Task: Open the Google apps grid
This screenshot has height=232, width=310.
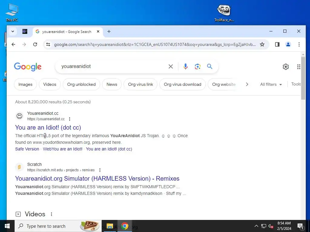Action: pyautogui.click(x=299, y=67)
